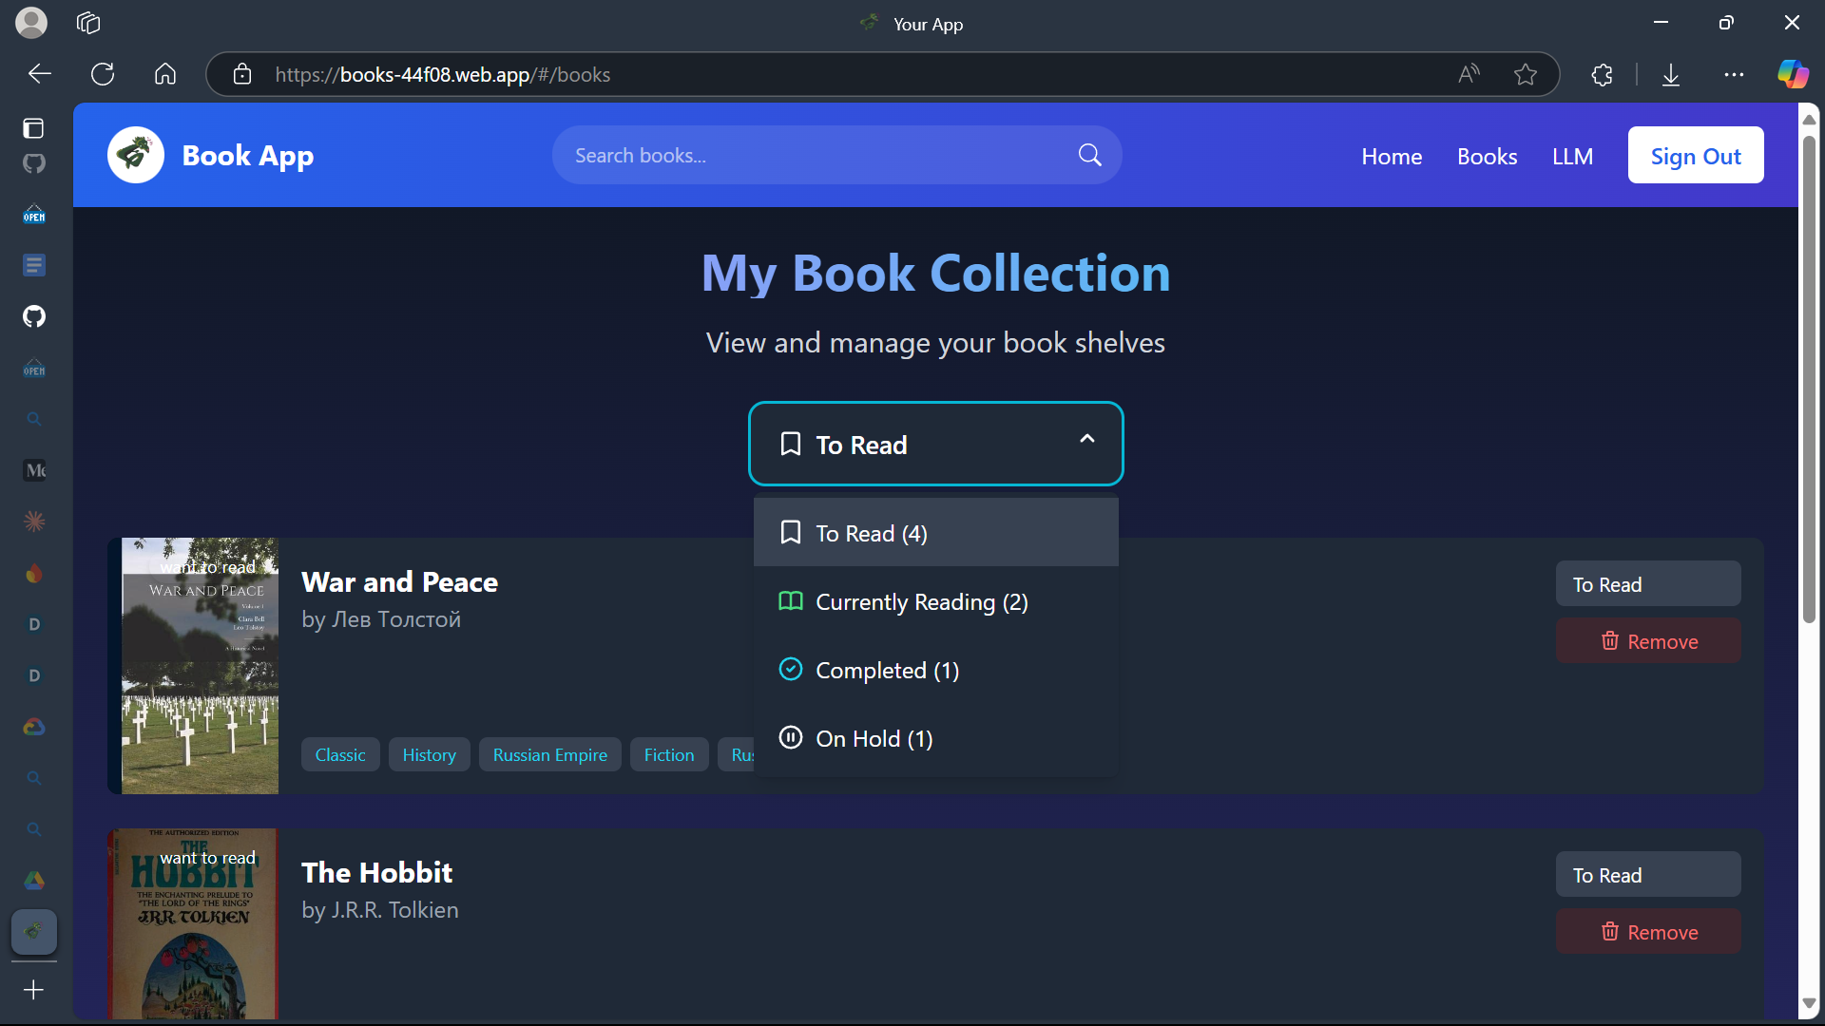Open To Read status dropdown for War and Peace

point(1647,584)
